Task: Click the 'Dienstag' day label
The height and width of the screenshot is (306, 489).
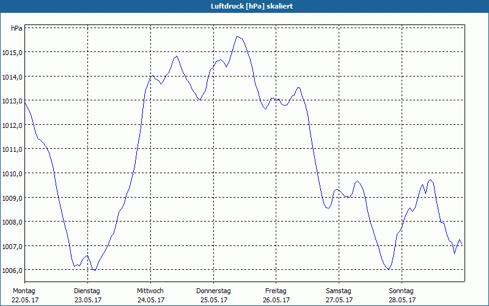Action: click(87, 291)
